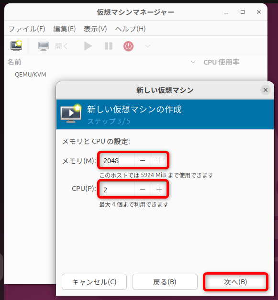The width and height of the screenshot is (278, 300).
Task: Open the ヘルプ(H) menu
Action: [130, 29]
